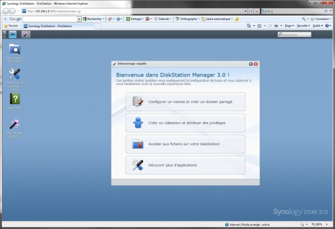Expand the Bing search provider dropdown
Viewport: 335px width, 229px height.
point(331,11)
